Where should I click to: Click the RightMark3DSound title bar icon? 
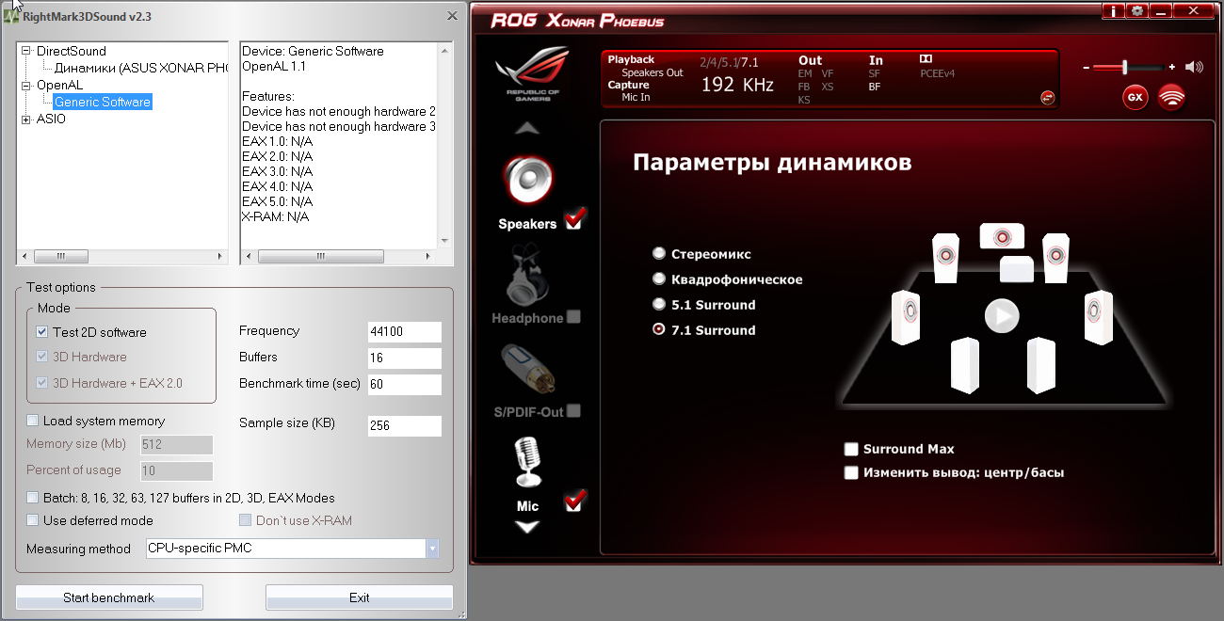click(x=12, y=15)
